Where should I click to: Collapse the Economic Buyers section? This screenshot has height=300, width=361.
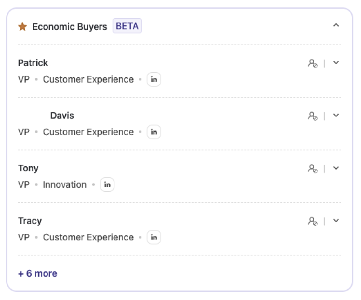click(x=336, y=25)
